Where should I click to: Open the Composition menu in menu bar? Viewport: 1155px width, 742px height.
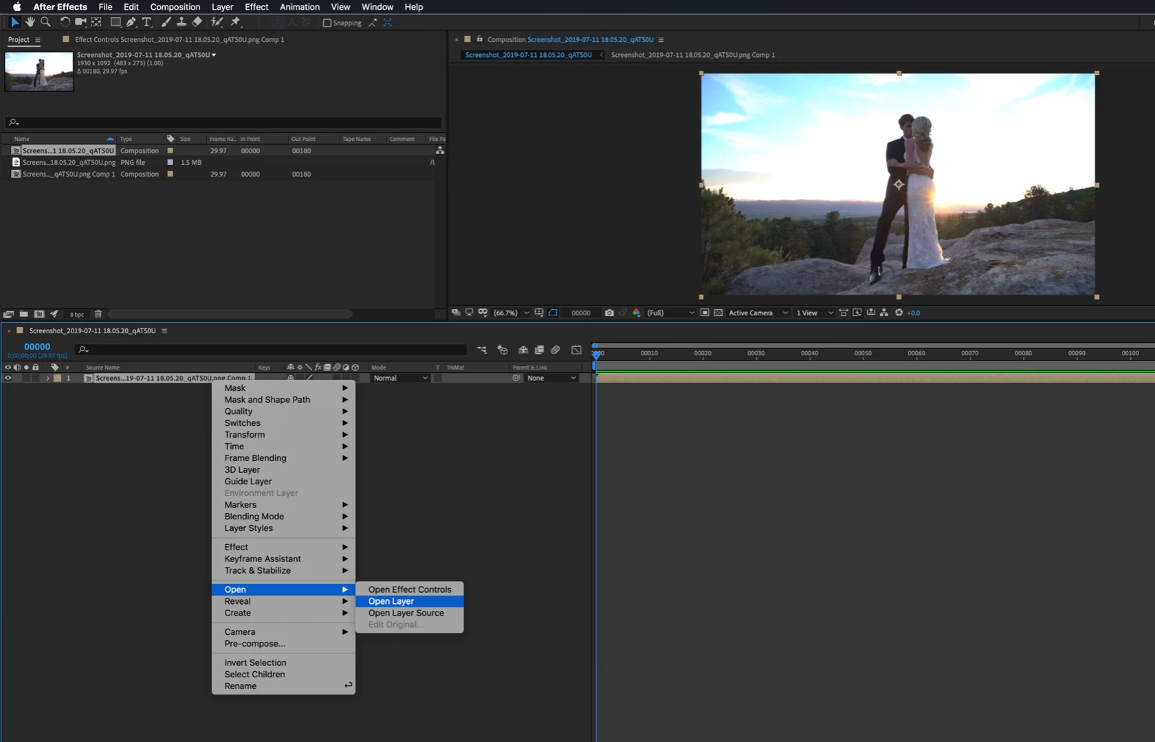coord(175,7)
